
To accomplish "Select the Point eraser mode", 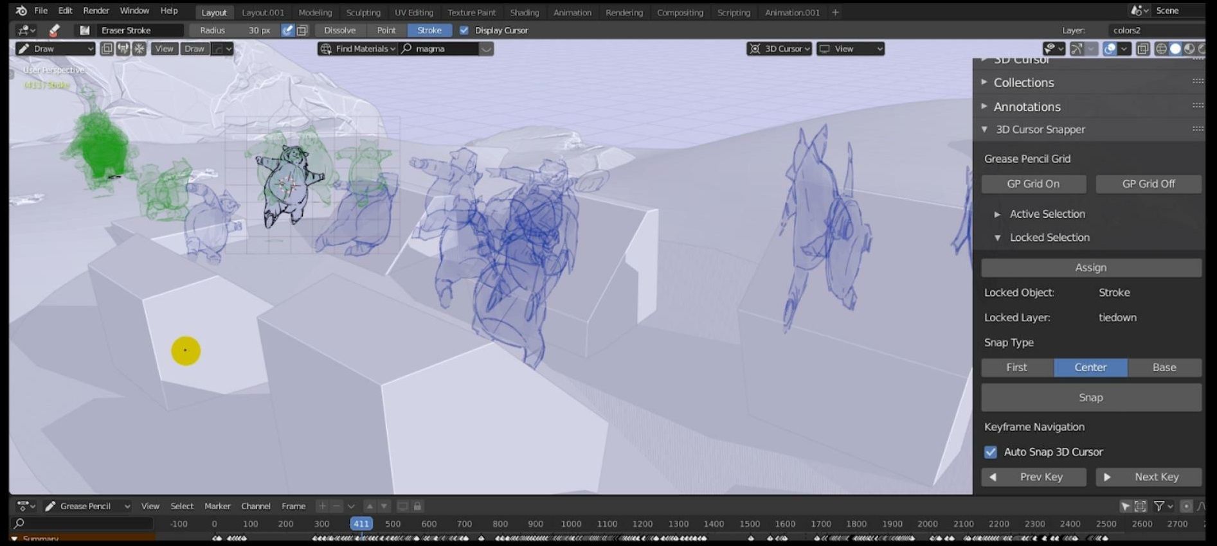I will (386, 30).
